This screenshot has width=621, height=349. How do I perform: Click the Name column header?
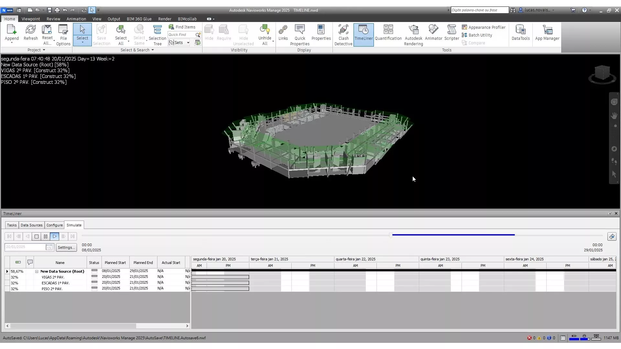(60, 263)
